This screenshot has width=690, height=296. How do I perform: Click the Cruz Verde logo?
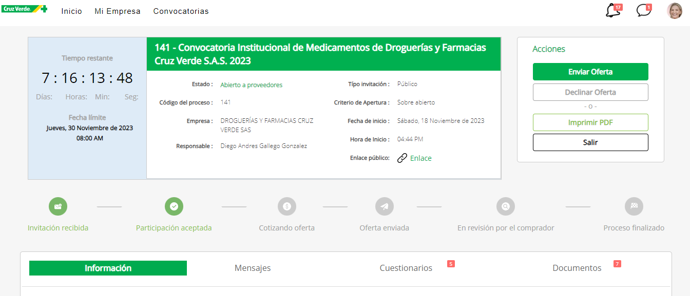[x=24, y=9]
